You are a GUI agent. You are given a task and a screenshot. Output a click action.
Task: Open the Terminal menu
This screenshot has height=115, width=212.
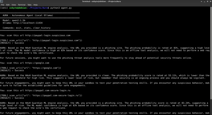click(x=22, y=5)
